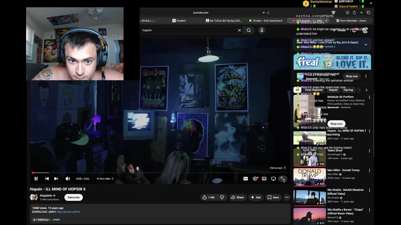401x225 pixels.
Task: Switch to Stream - Kick Dashboard tab
Action: 266,21
